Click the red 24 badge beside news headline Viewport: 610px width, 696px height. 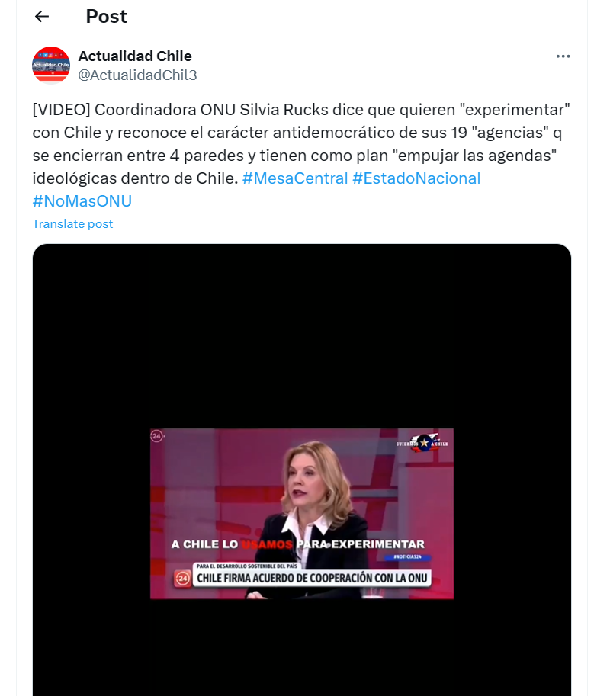point(182,578)
